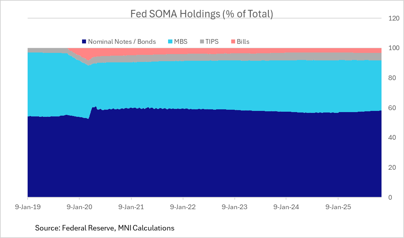
Task: Click the 9-Jan-19 x-axis label
Action: pos(28,206)
